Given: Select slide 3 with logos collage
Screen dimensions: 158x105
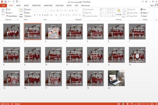Looking at the screenshot, I should click(53, 31).
